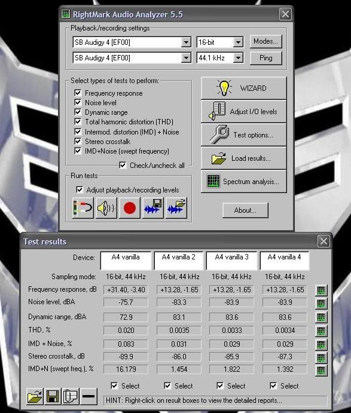Image resolution: width=351 pixels, height=413 pixels.
Task: Close the Test results window
Action: [x=323, y=241]
